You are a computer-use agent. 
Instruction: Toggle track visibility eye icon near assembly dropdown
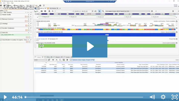click(152, 11)
